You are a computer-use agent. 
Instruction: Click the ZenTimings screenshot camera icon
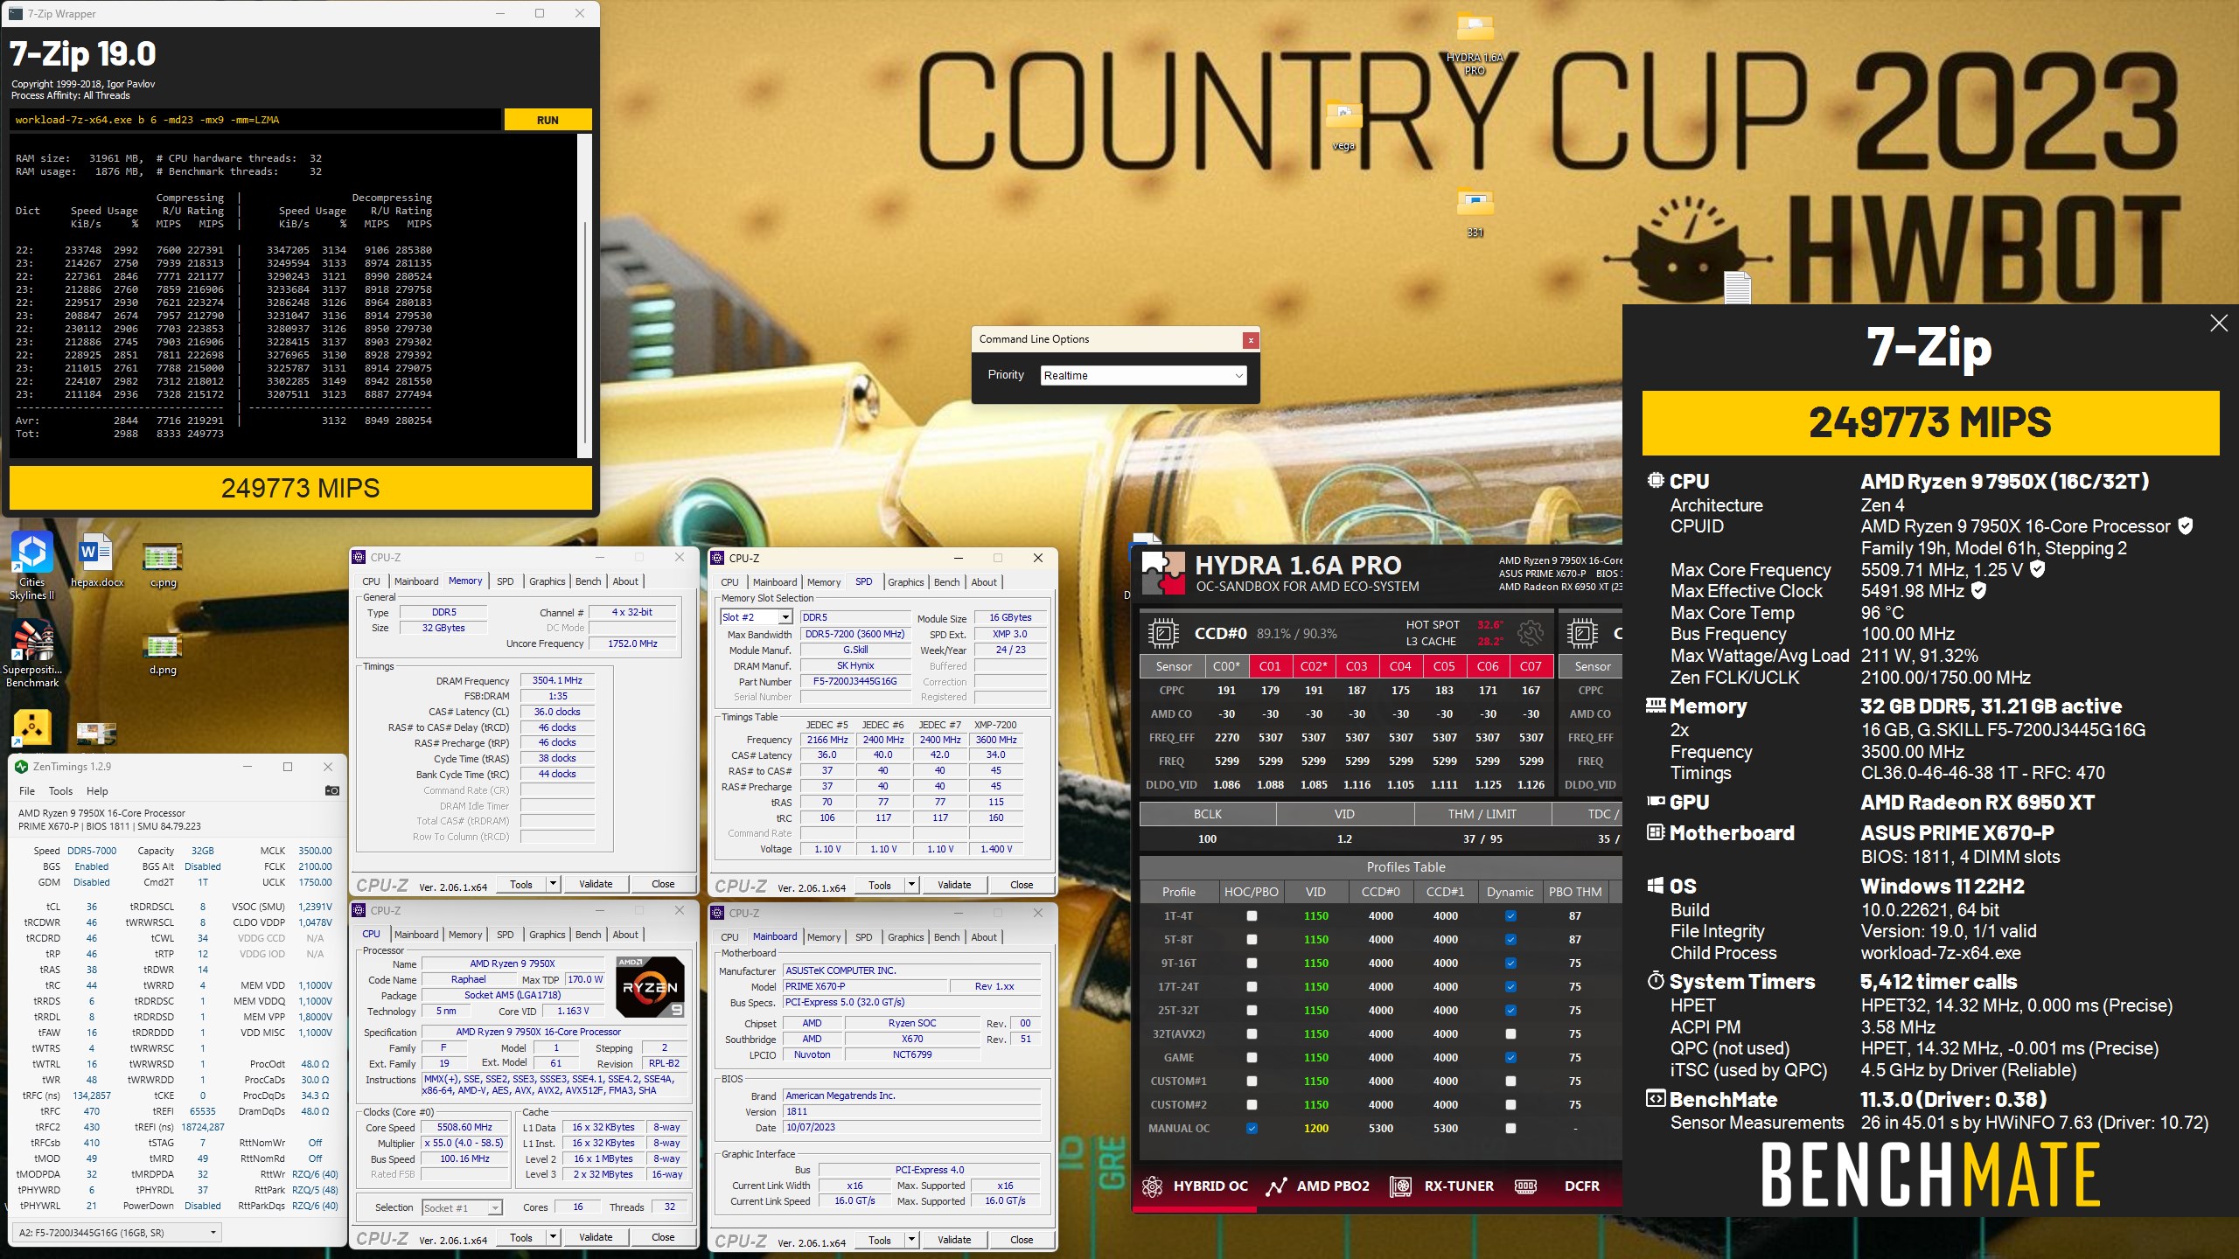click(332, 790)
